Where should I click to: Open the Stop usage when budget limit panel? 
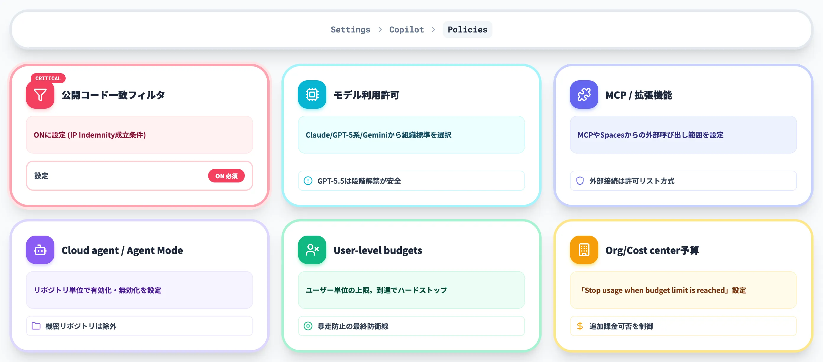tap(683, 290)
